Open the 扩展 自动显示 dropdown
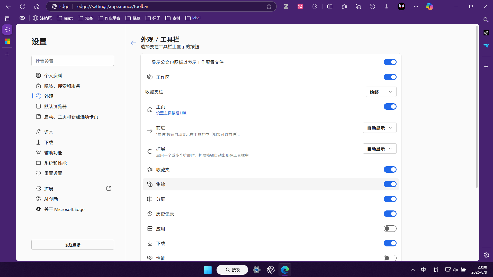Image resolution: width=493 pixels, height=277 pixels. click(x=379, y=149)
